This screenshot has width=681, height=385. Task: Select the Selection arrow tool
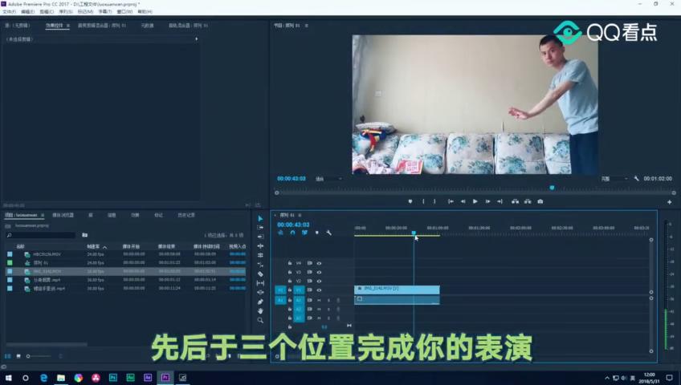click(x=260, y=218)
